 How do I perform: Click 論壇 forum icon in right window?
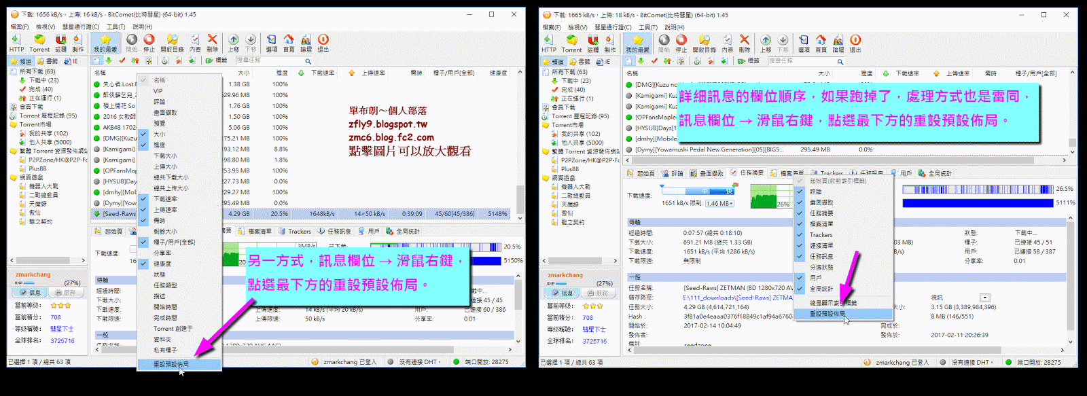point(838,43)
